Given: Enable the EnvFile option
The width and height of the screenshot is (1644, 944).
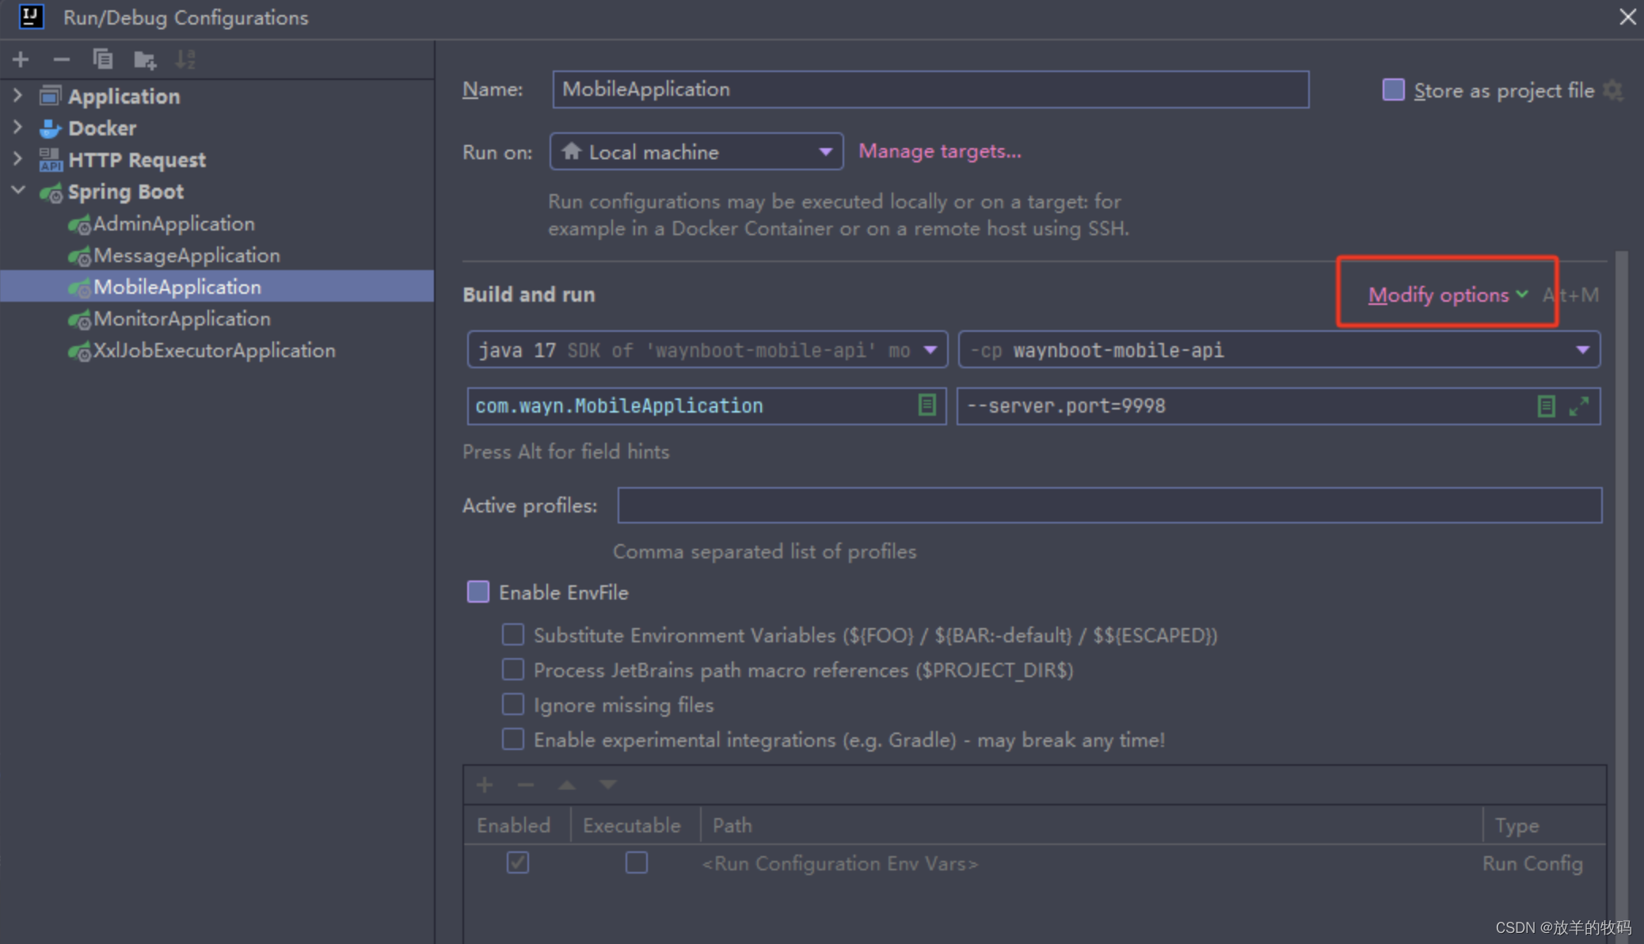Looking at the screenshot, I should [x=478, y=592].
